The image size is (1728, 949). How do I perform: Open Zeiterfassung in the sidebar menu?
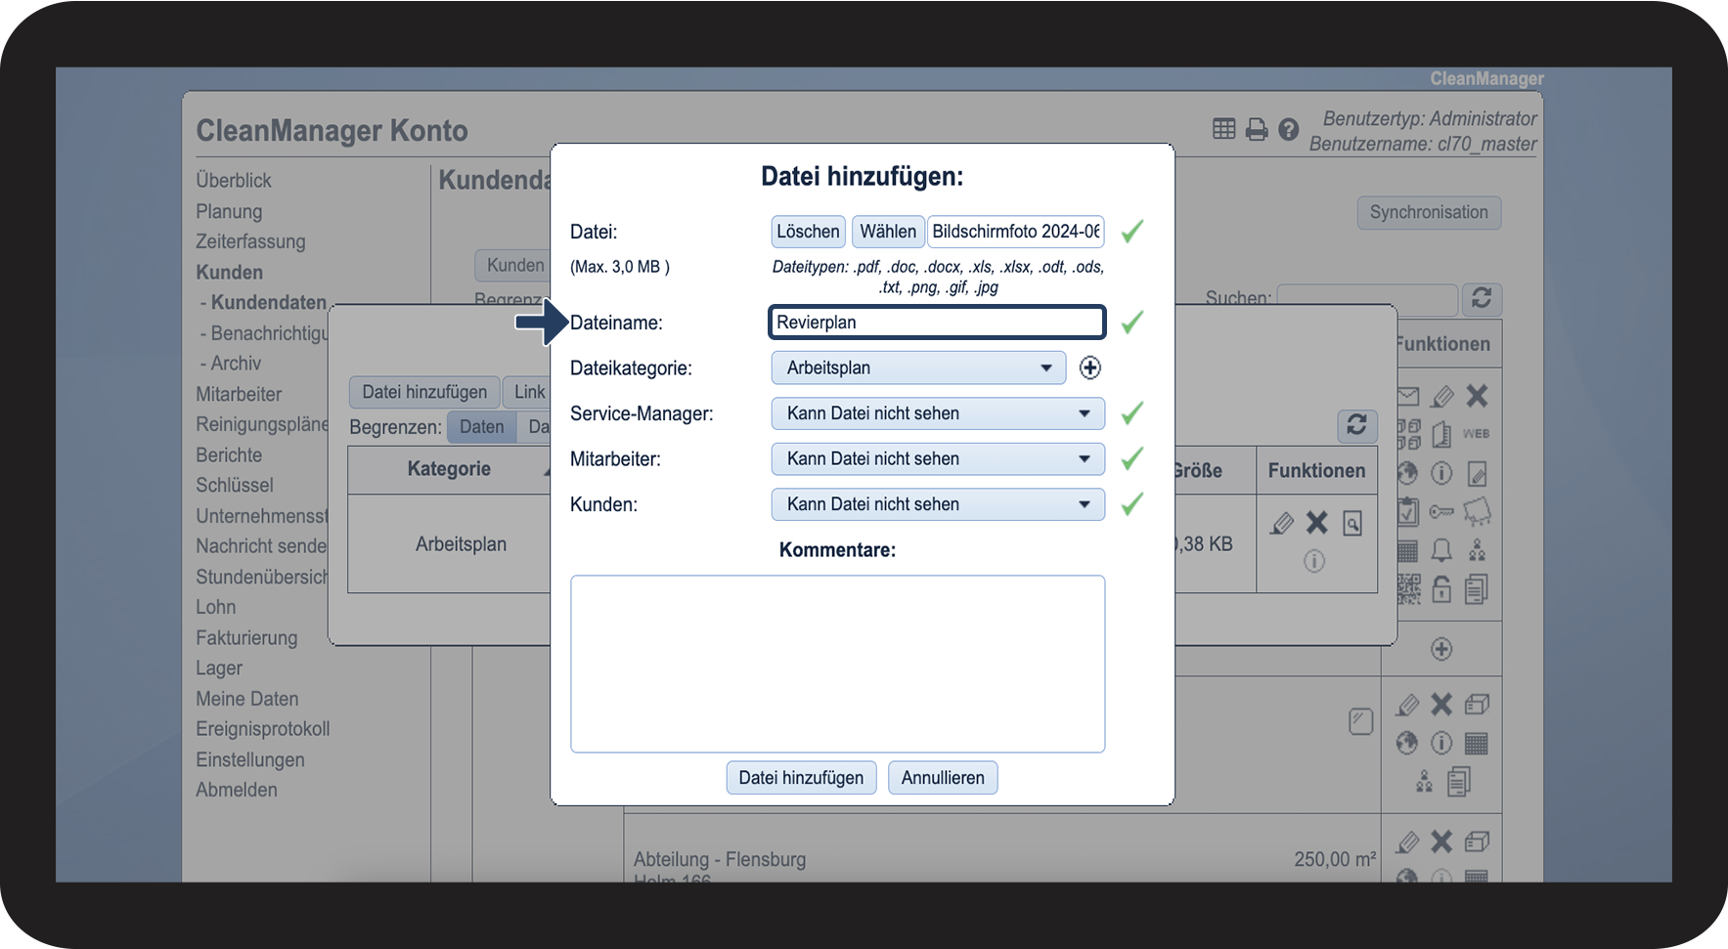coord(250,241)
